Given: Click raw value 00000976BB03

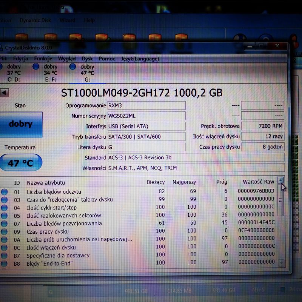Looking at the screenshot, I should [256, 191].
